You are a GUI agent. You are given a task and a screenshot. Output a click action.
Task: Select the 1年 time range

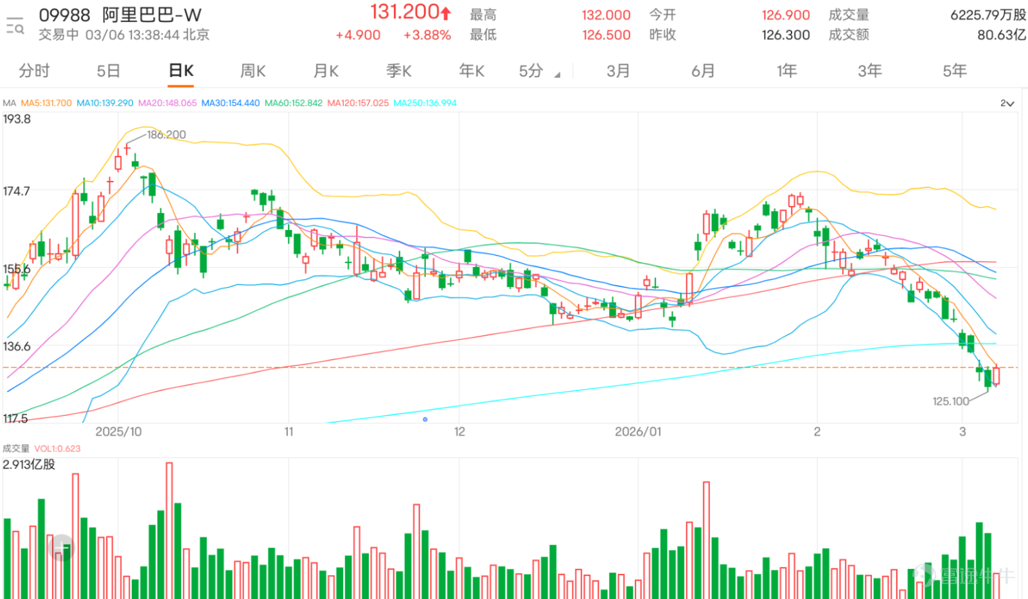pyautogui.click(x=786, y=71)
